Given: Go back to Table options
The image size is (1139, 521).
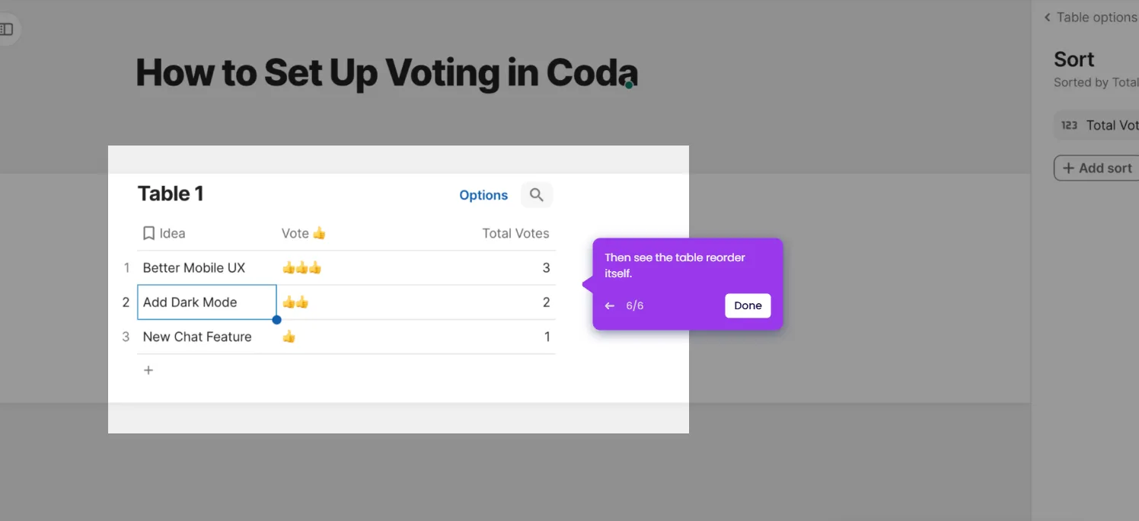Looking at the screenshot, I should [1090, 18].
